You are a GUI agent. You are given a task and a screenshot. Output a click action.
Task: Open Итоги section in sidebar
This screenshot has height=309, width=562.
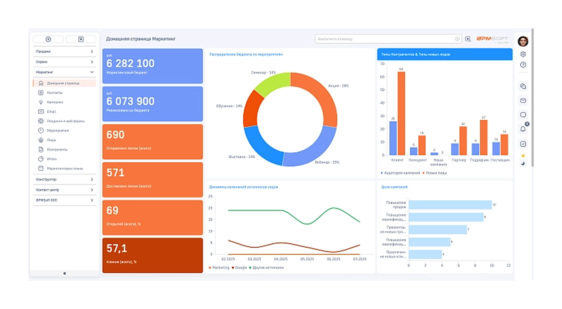(x=52, y=159)
